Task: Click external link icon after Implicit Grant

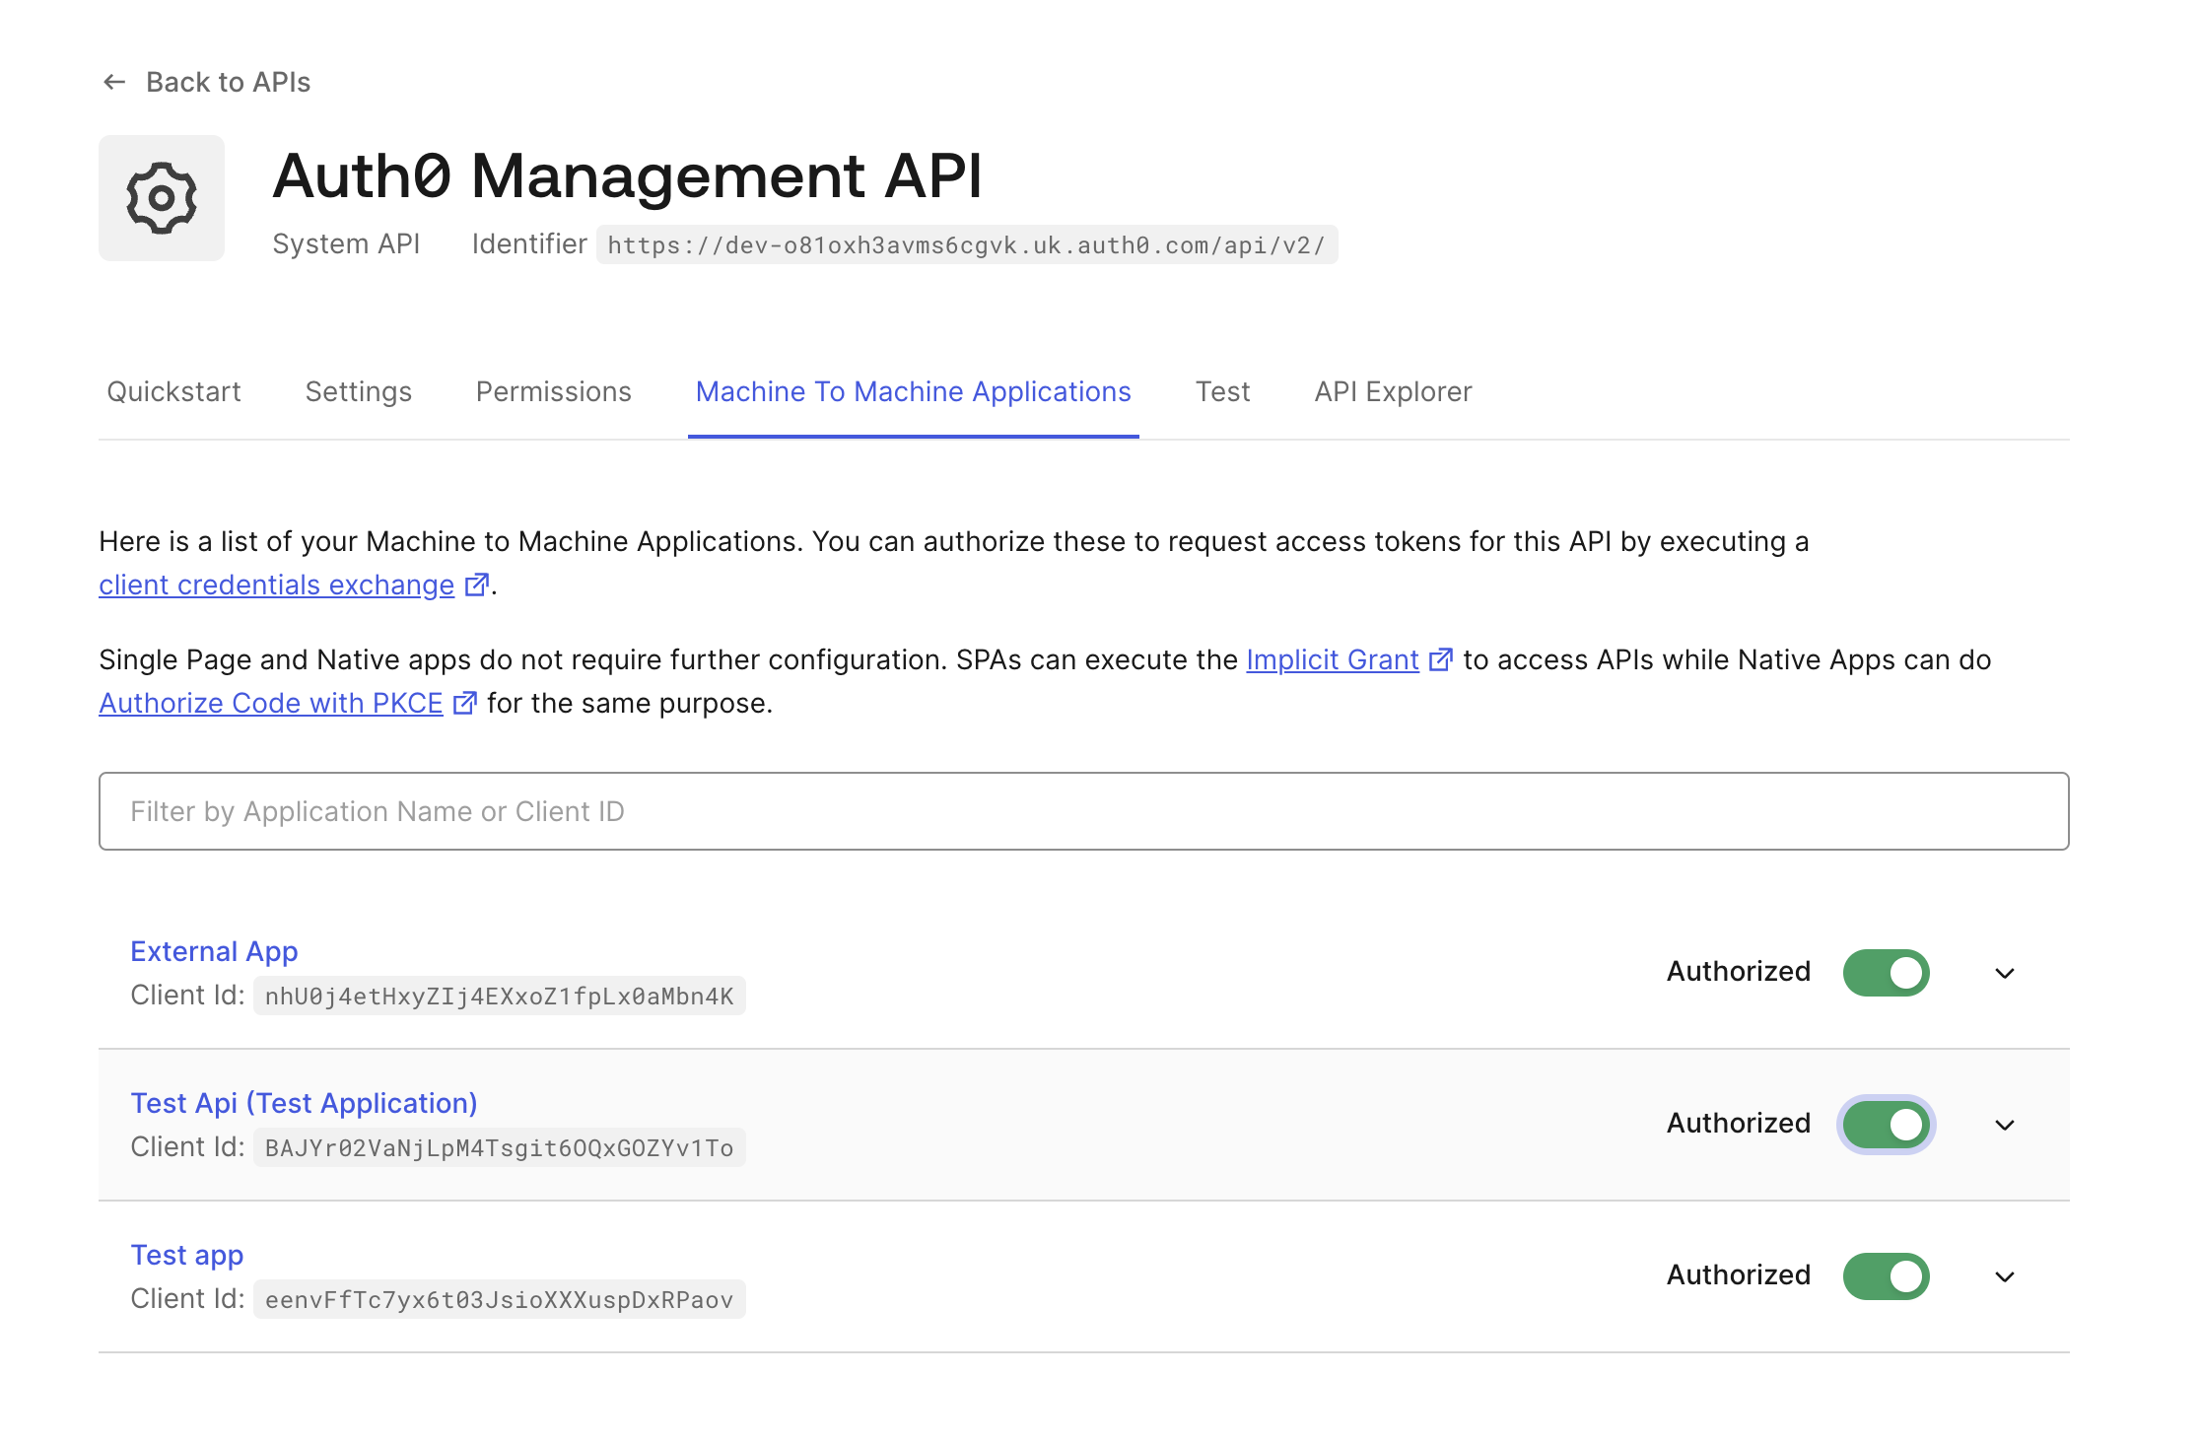Action: [x=1440, y=659]
